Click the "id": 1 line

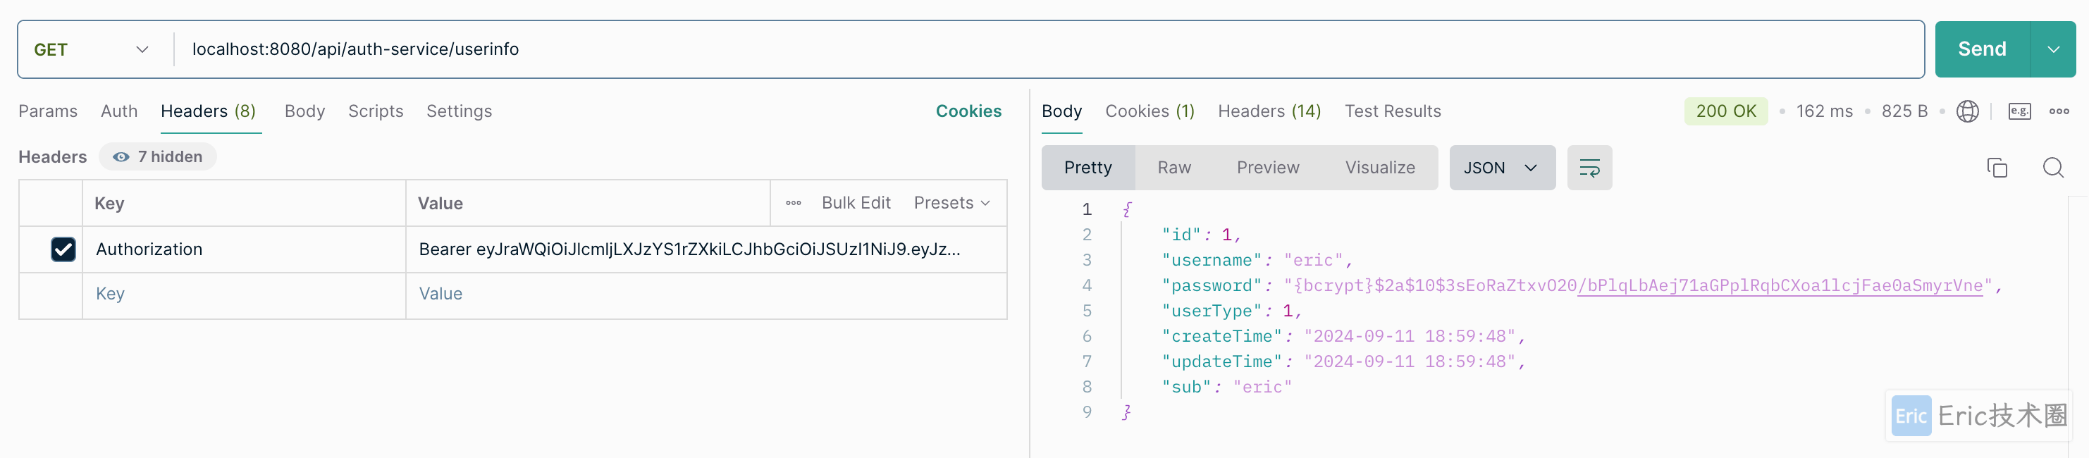[x=1201, y=235]
